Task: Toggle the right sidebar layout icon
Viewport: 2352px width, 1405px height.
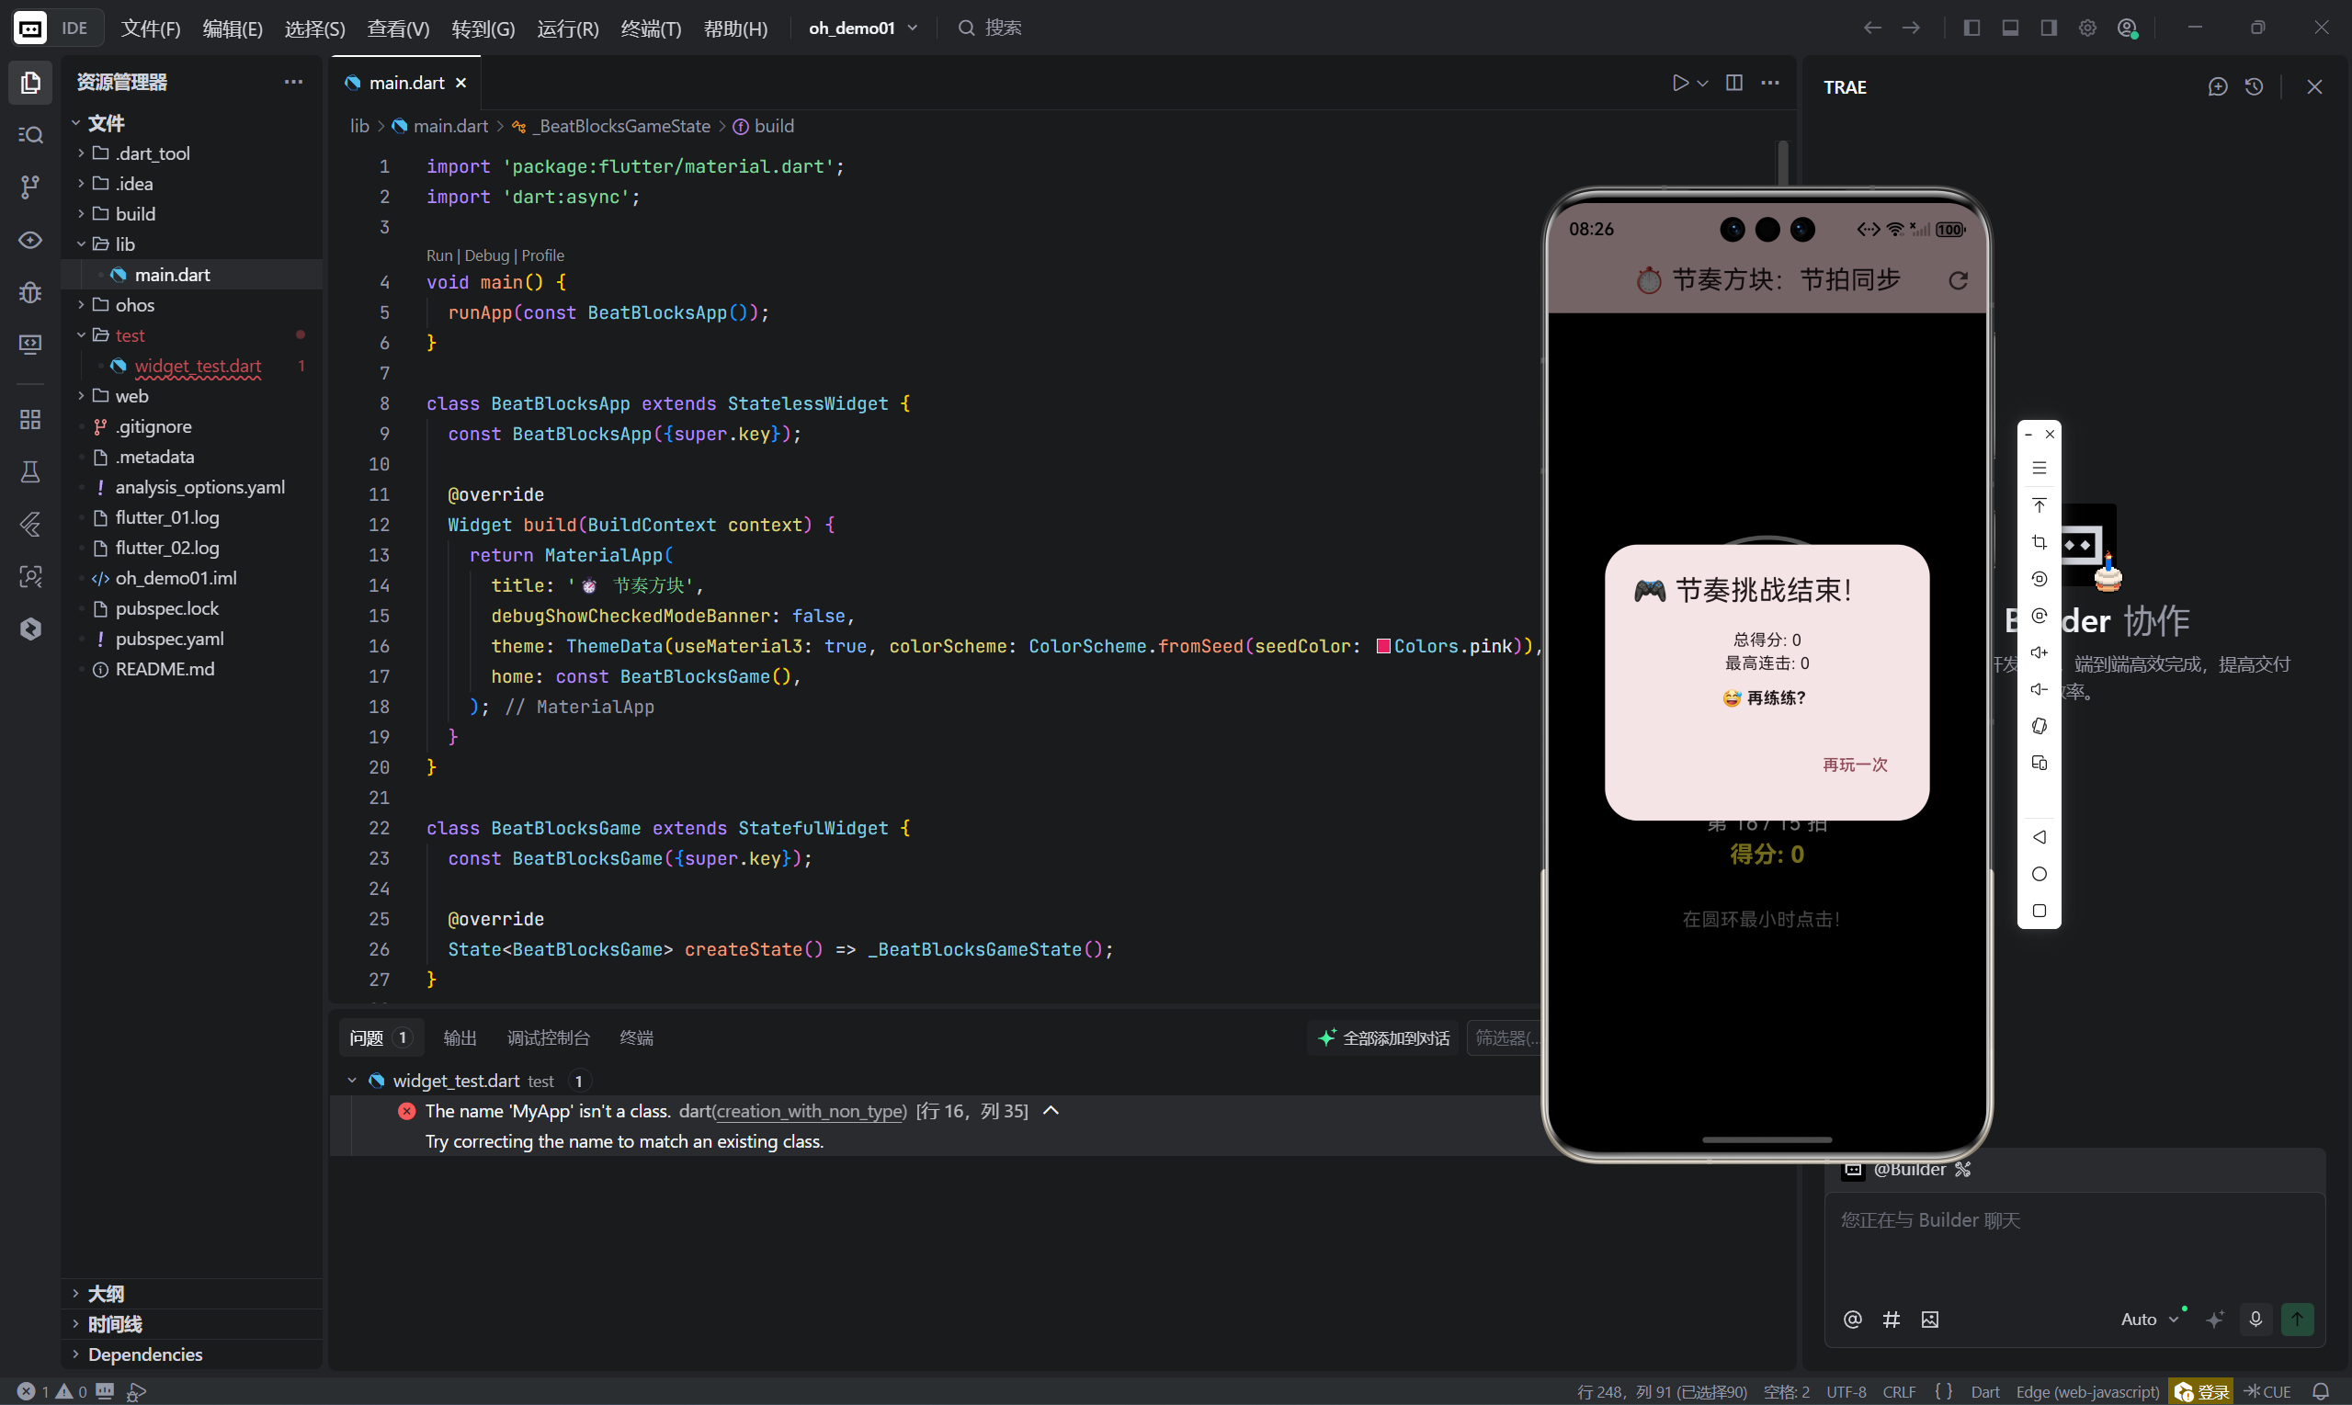Action: pos(2048,28)
